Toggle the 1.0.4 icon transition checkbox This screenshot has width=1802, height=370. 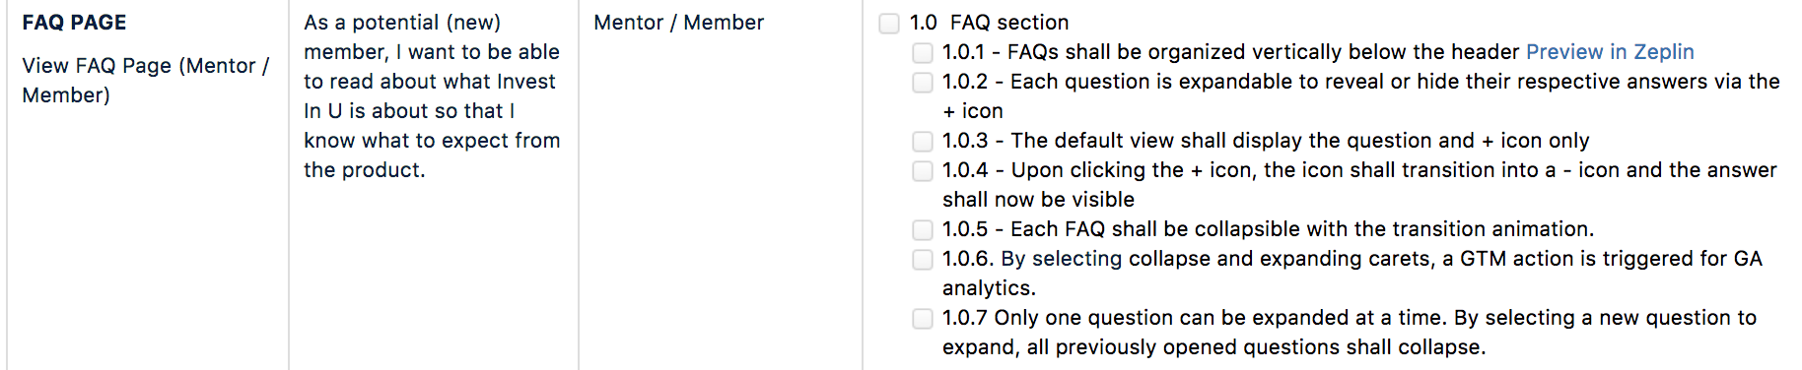[x=923, y=171]
